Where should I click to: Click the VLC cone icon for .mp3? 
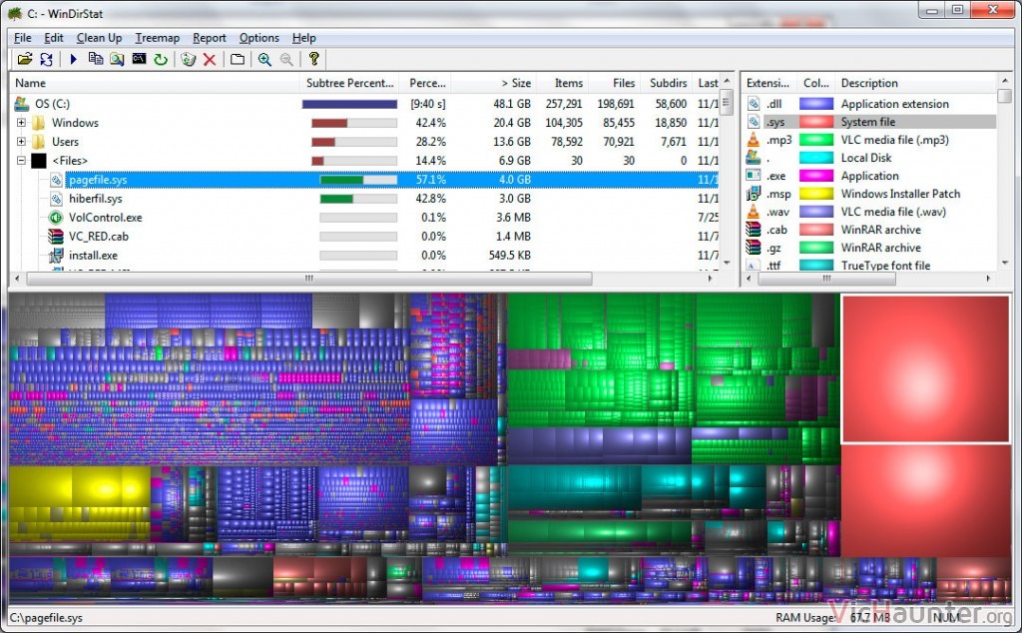click(754, 140)
